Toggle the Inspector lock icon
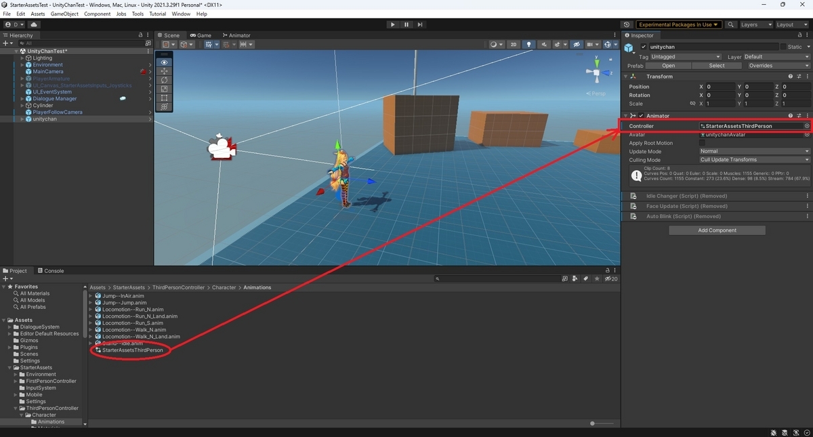The image size is (813, 437). click(799, 35)
